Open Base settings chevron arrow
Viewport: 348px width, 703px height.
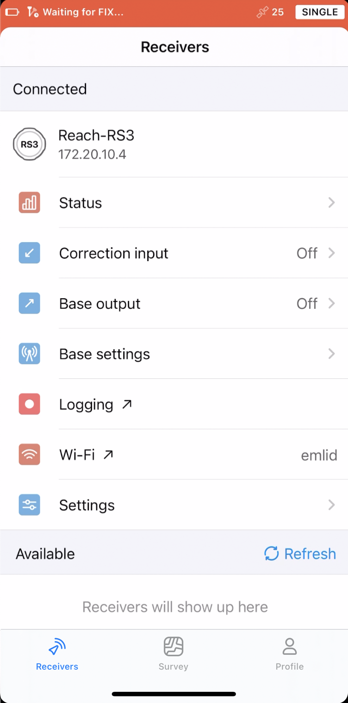(331, 354)
